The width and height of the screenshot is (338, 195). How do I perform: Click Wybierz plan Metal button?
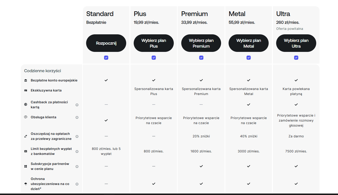pos(249,43)
